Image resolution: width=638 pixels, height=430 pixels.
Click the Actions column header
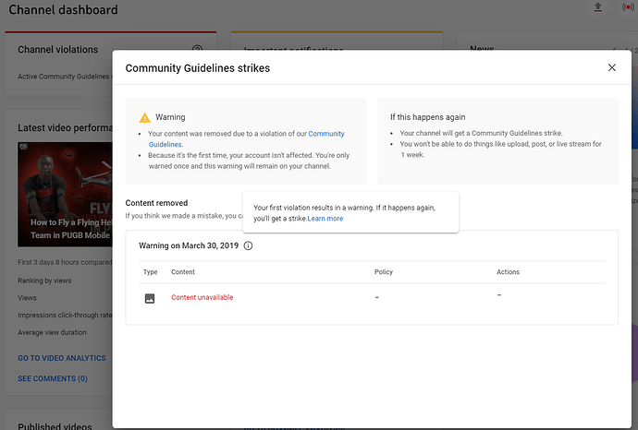[x=508, y=272]
